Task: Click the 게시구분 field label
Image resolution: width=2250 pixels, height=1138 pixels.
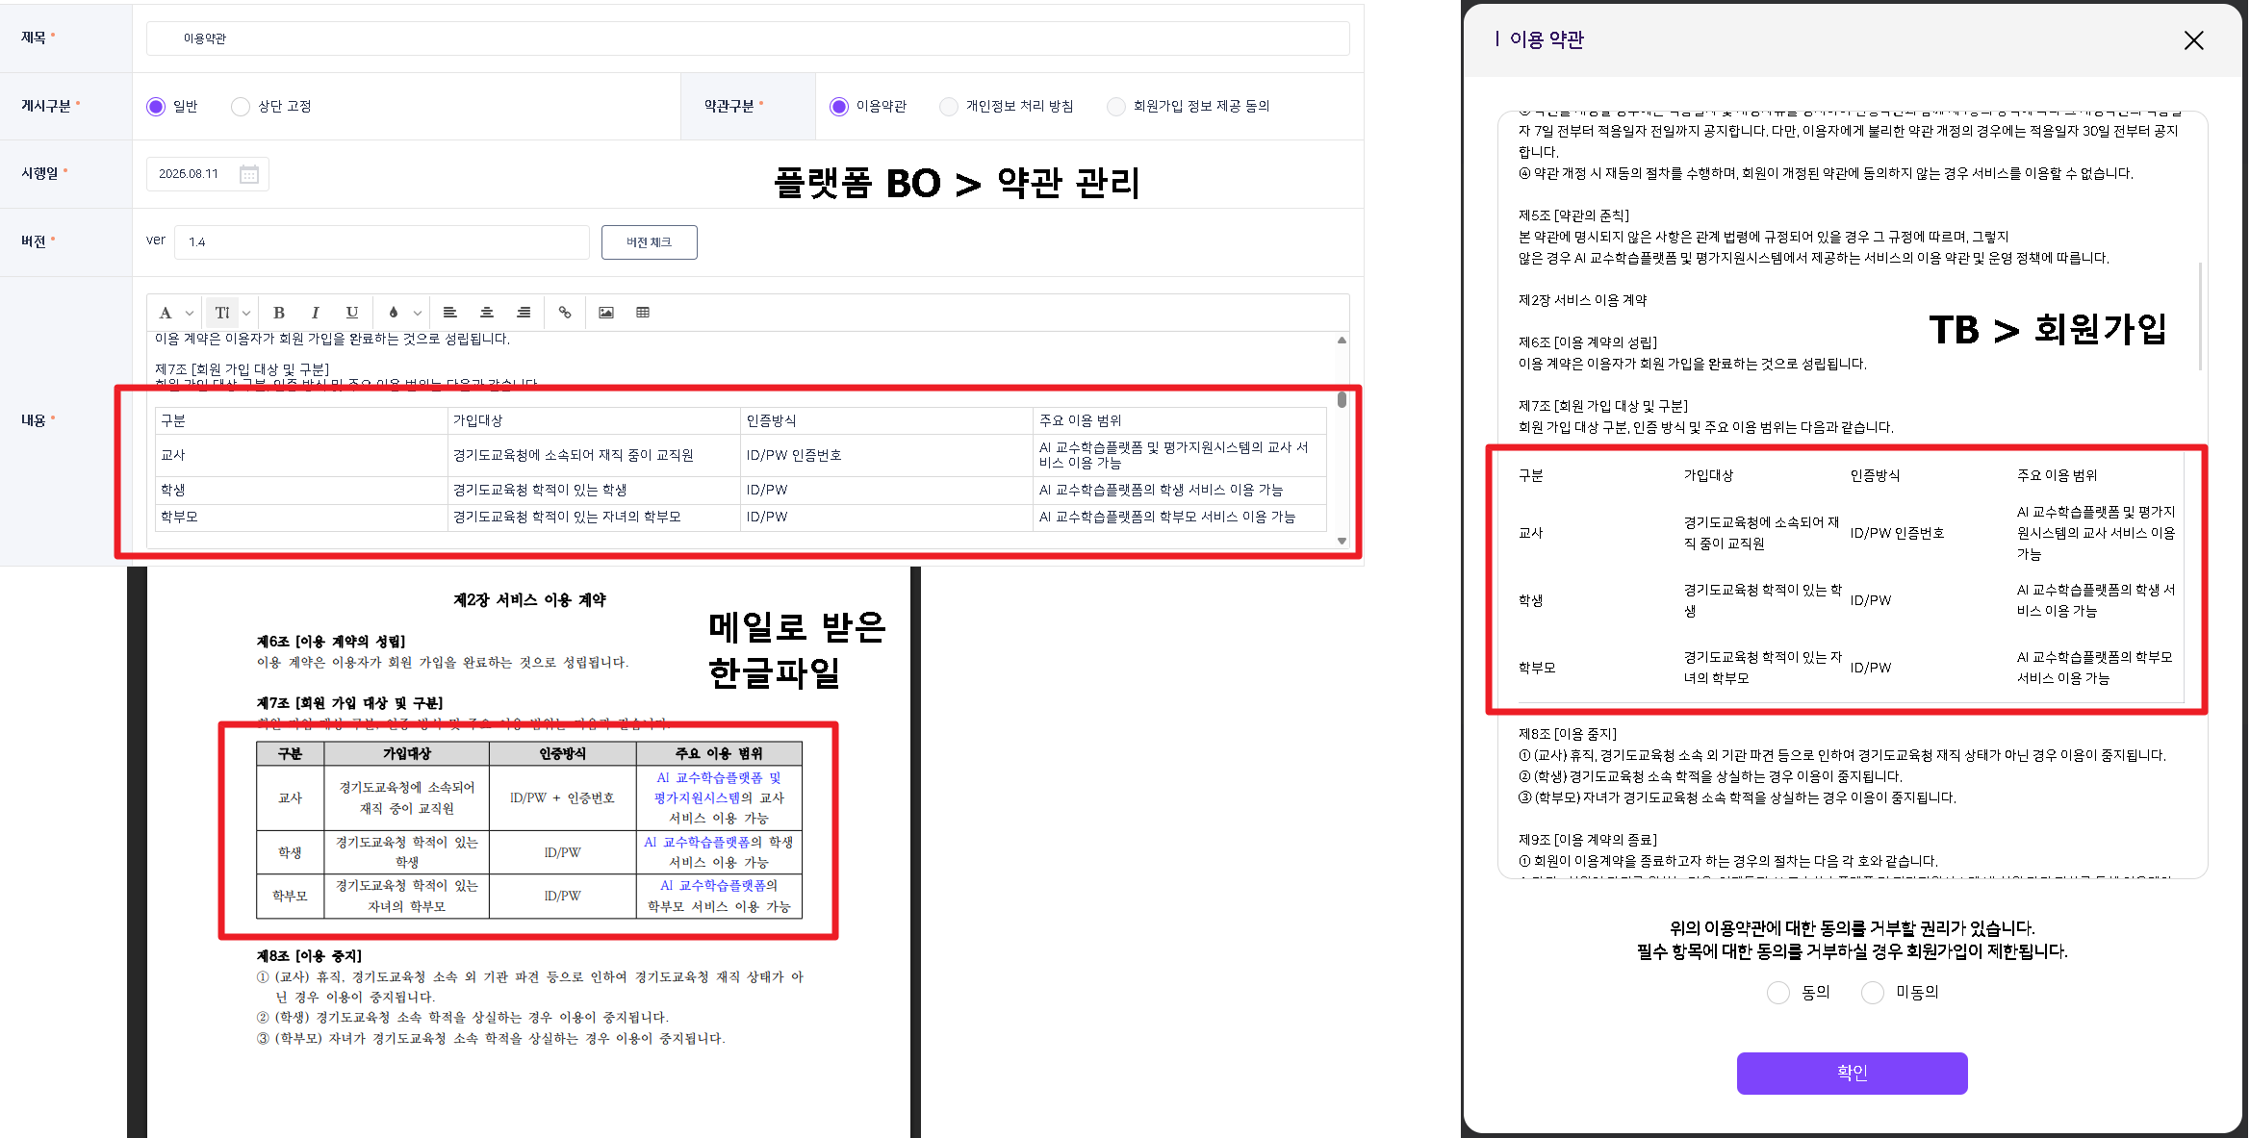Action: 46,106
